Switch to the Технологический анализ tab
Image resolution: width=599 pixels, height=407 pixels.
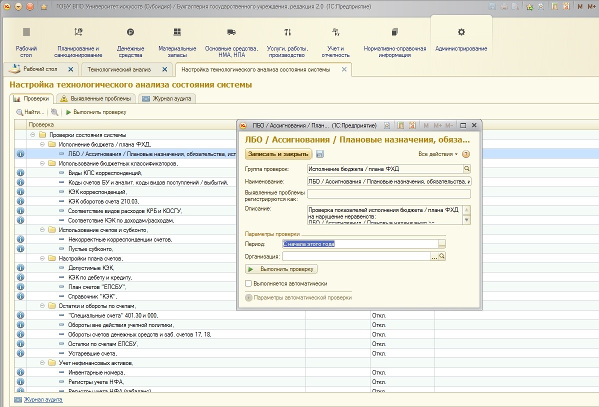119,69
